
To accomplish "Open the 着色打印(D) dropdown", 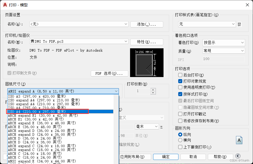I will point(224,42).
